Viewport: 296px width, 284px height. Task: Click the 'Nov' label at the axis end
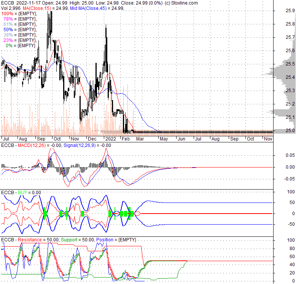(x=268, y=139)
